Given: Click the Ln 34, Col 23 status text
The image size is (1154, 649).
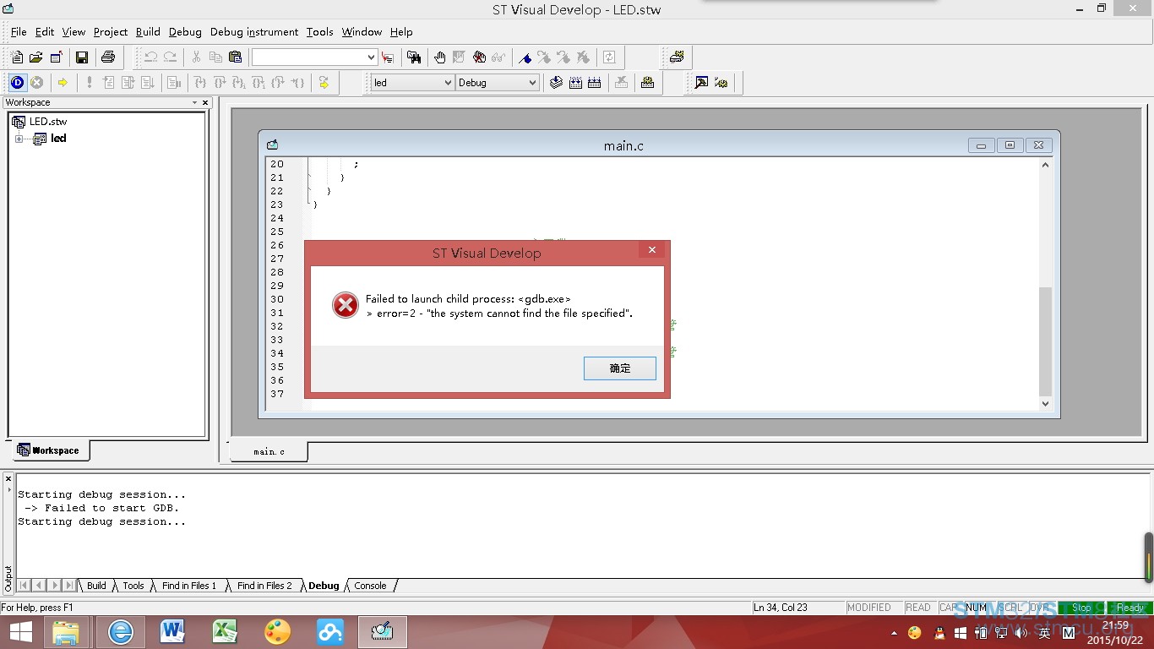Looking at the screenshot, I should click(781, 608).
